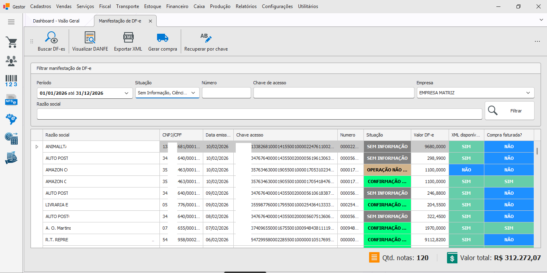Open the Configurações menu
Image resolution: width=547 pixels, height=273 pixels.
pos(277,6)
